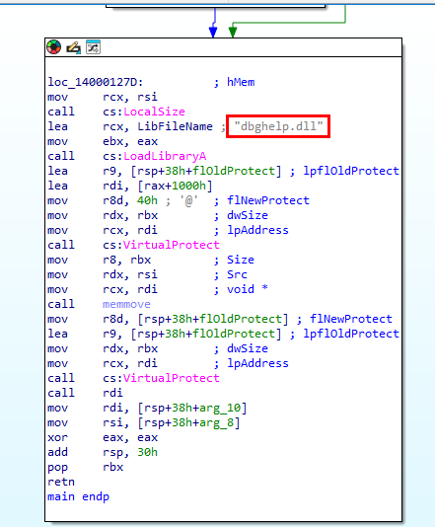Click the memmove function name
The width and height of the screenshot is (435, 527).
click(x=126, y=304)
